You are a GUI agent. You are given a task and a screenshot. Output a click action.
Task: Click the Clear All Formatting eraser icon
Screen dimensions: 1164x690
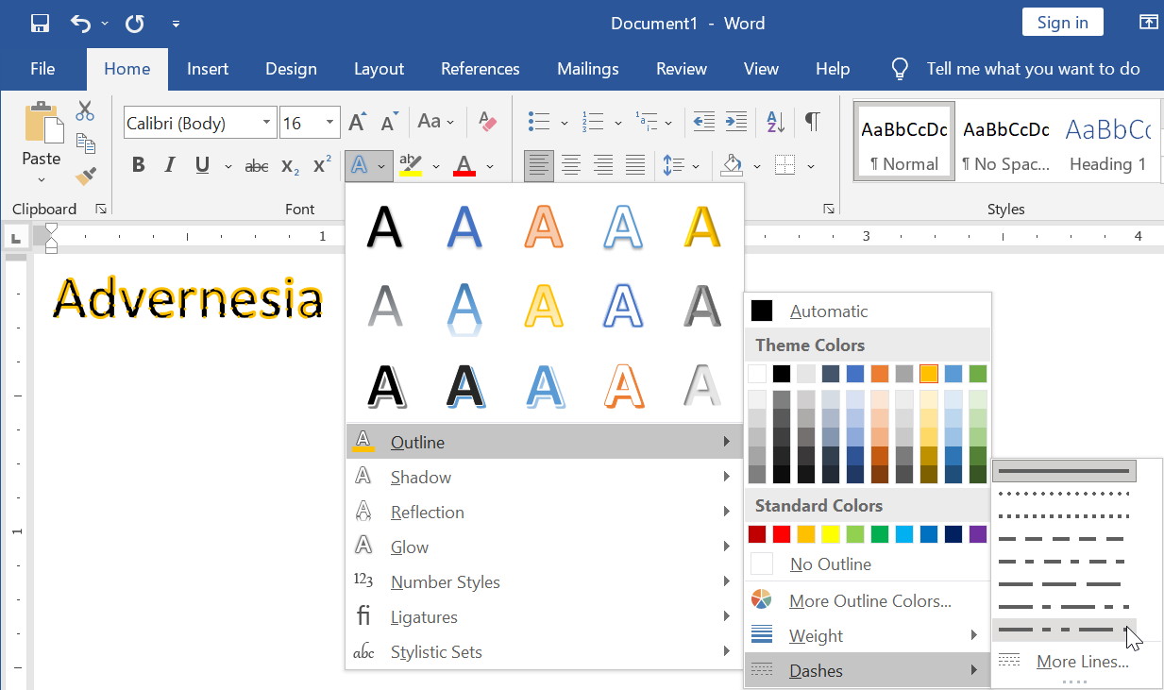pos(487,122)
